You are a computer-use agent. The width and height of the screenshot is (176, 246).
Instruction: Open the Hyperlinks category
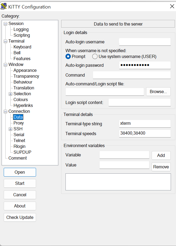point(23,105)
